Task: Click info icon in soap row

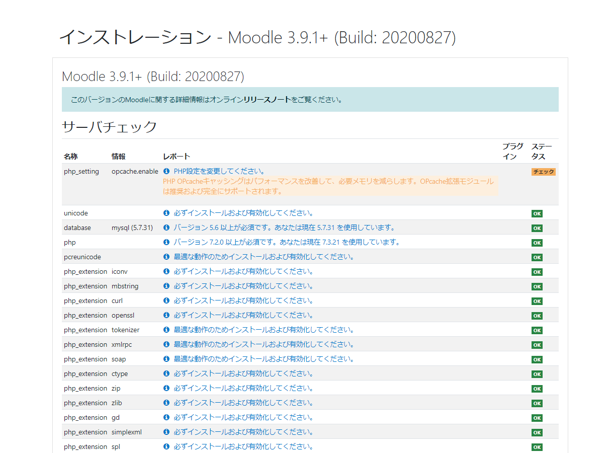Action: pos(166,359)
